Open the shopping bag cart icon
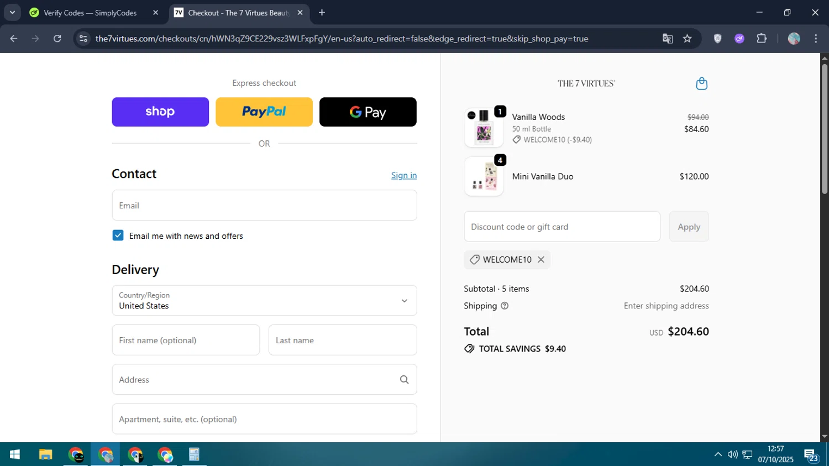 pos(701,83)
